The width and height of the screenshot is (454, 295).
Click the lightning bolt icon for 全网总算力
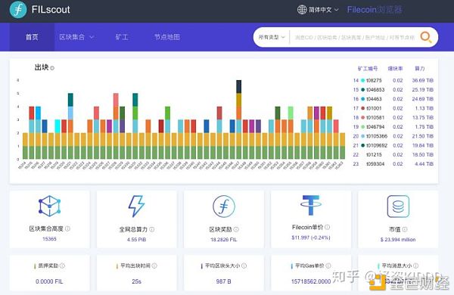coord(136,206)
